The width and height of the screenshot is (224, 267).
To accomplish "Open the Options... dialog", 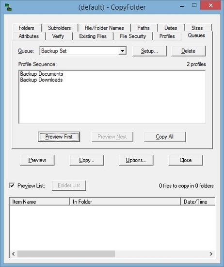I will [136, 160].
